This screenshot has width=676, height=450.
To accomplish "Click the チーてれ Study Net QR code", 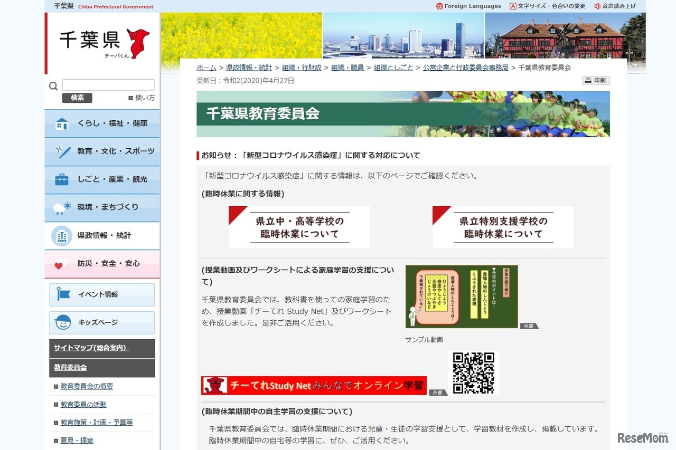I will [474, 372].
